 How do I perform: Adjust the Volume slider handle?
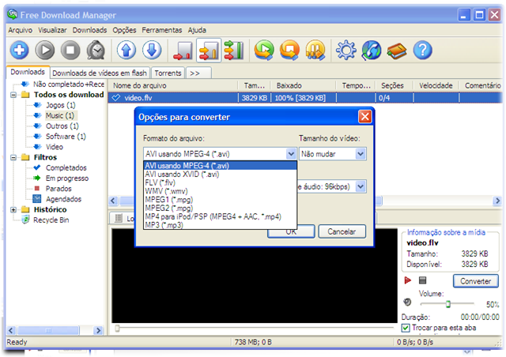pos(448,304)
